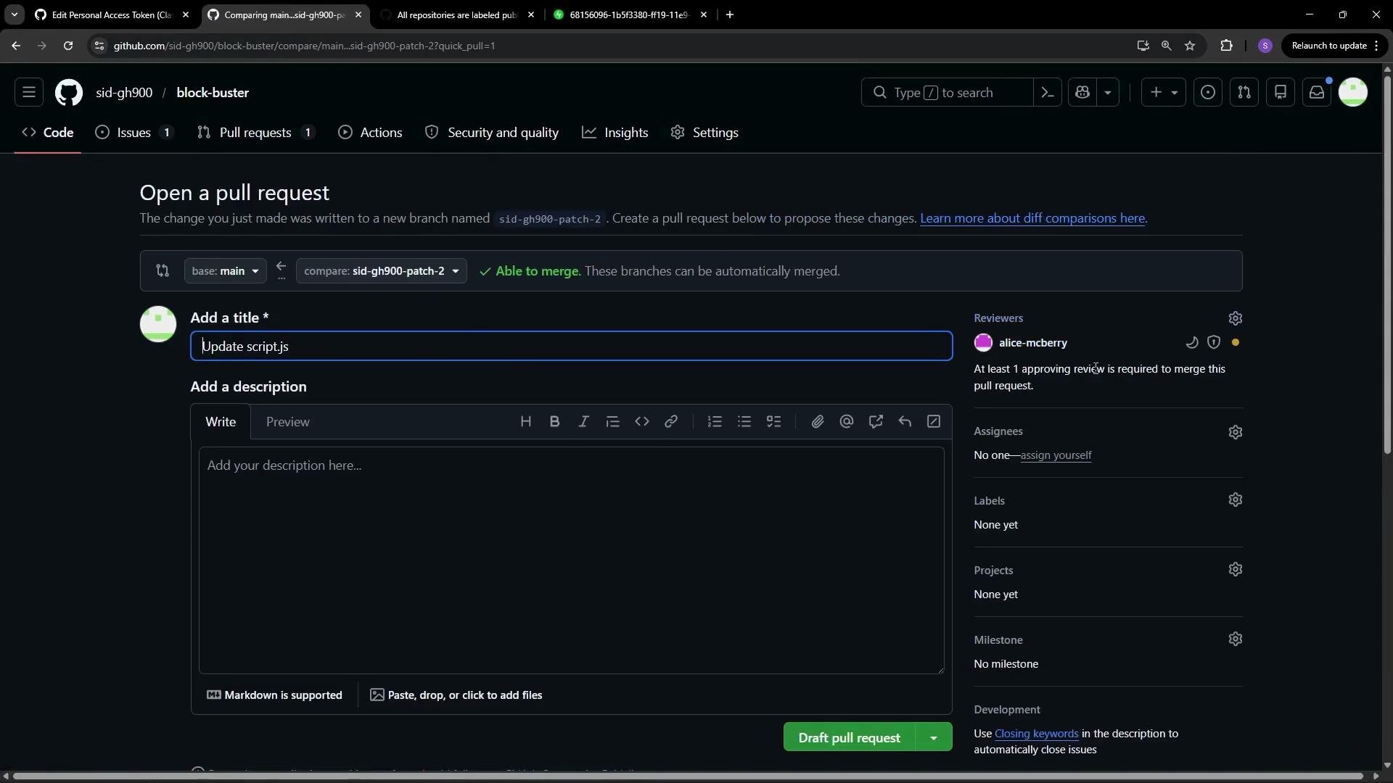Switch to description Preview tab

point(288,422)
